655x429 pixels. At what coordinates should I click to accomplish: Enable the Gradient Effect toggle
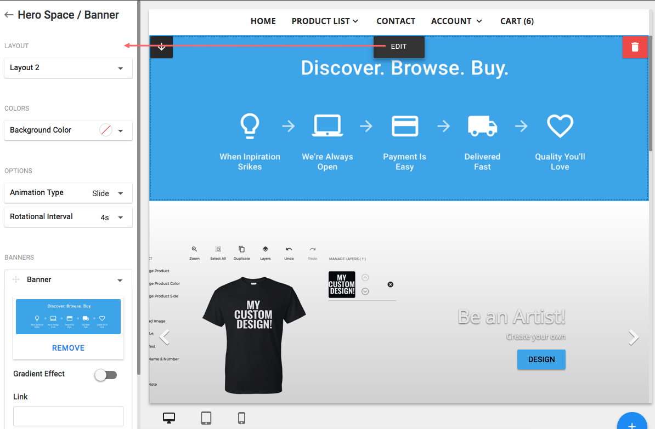click(x=105, y=375)
